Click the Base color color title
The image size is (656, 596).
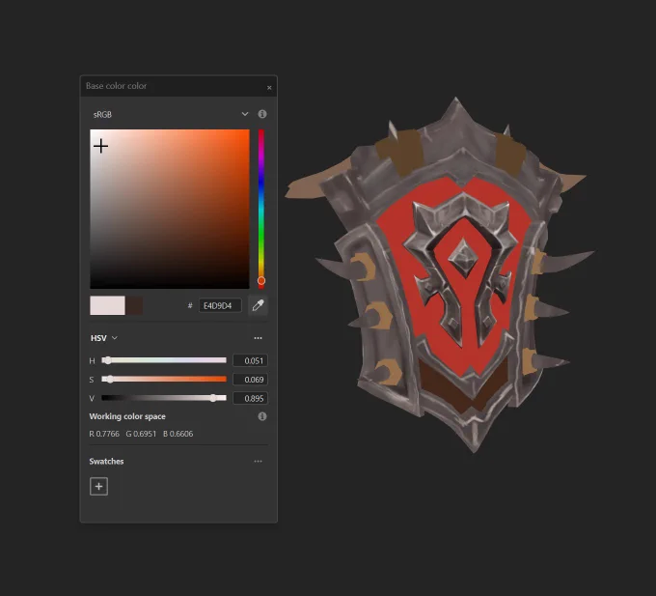(117, 86)
